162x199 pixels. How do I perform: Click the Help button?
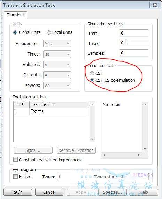click(x=144, y=192)
